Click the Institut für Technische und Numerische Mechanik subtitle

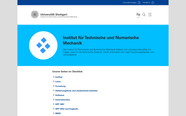pyautogui.click(x=59, y=17)
